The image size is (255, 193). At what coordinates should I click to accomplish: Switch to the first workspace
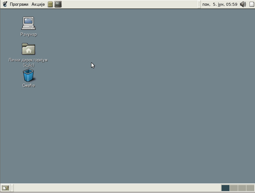coord(225,188)
